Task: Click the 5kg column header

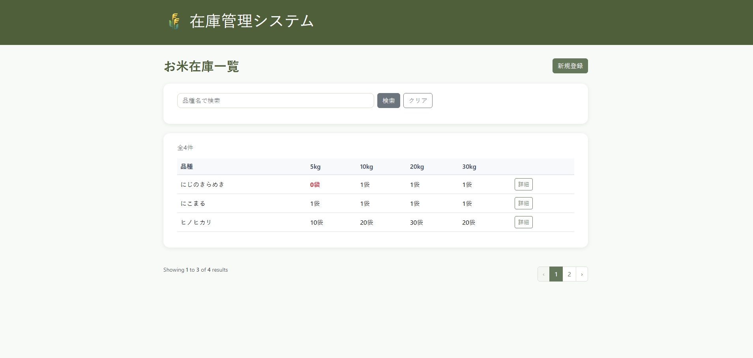Action: (315, 166)
